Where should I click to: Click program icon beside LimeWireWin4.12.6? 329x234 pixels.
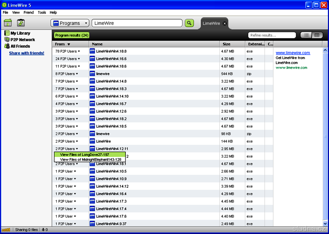92,111
